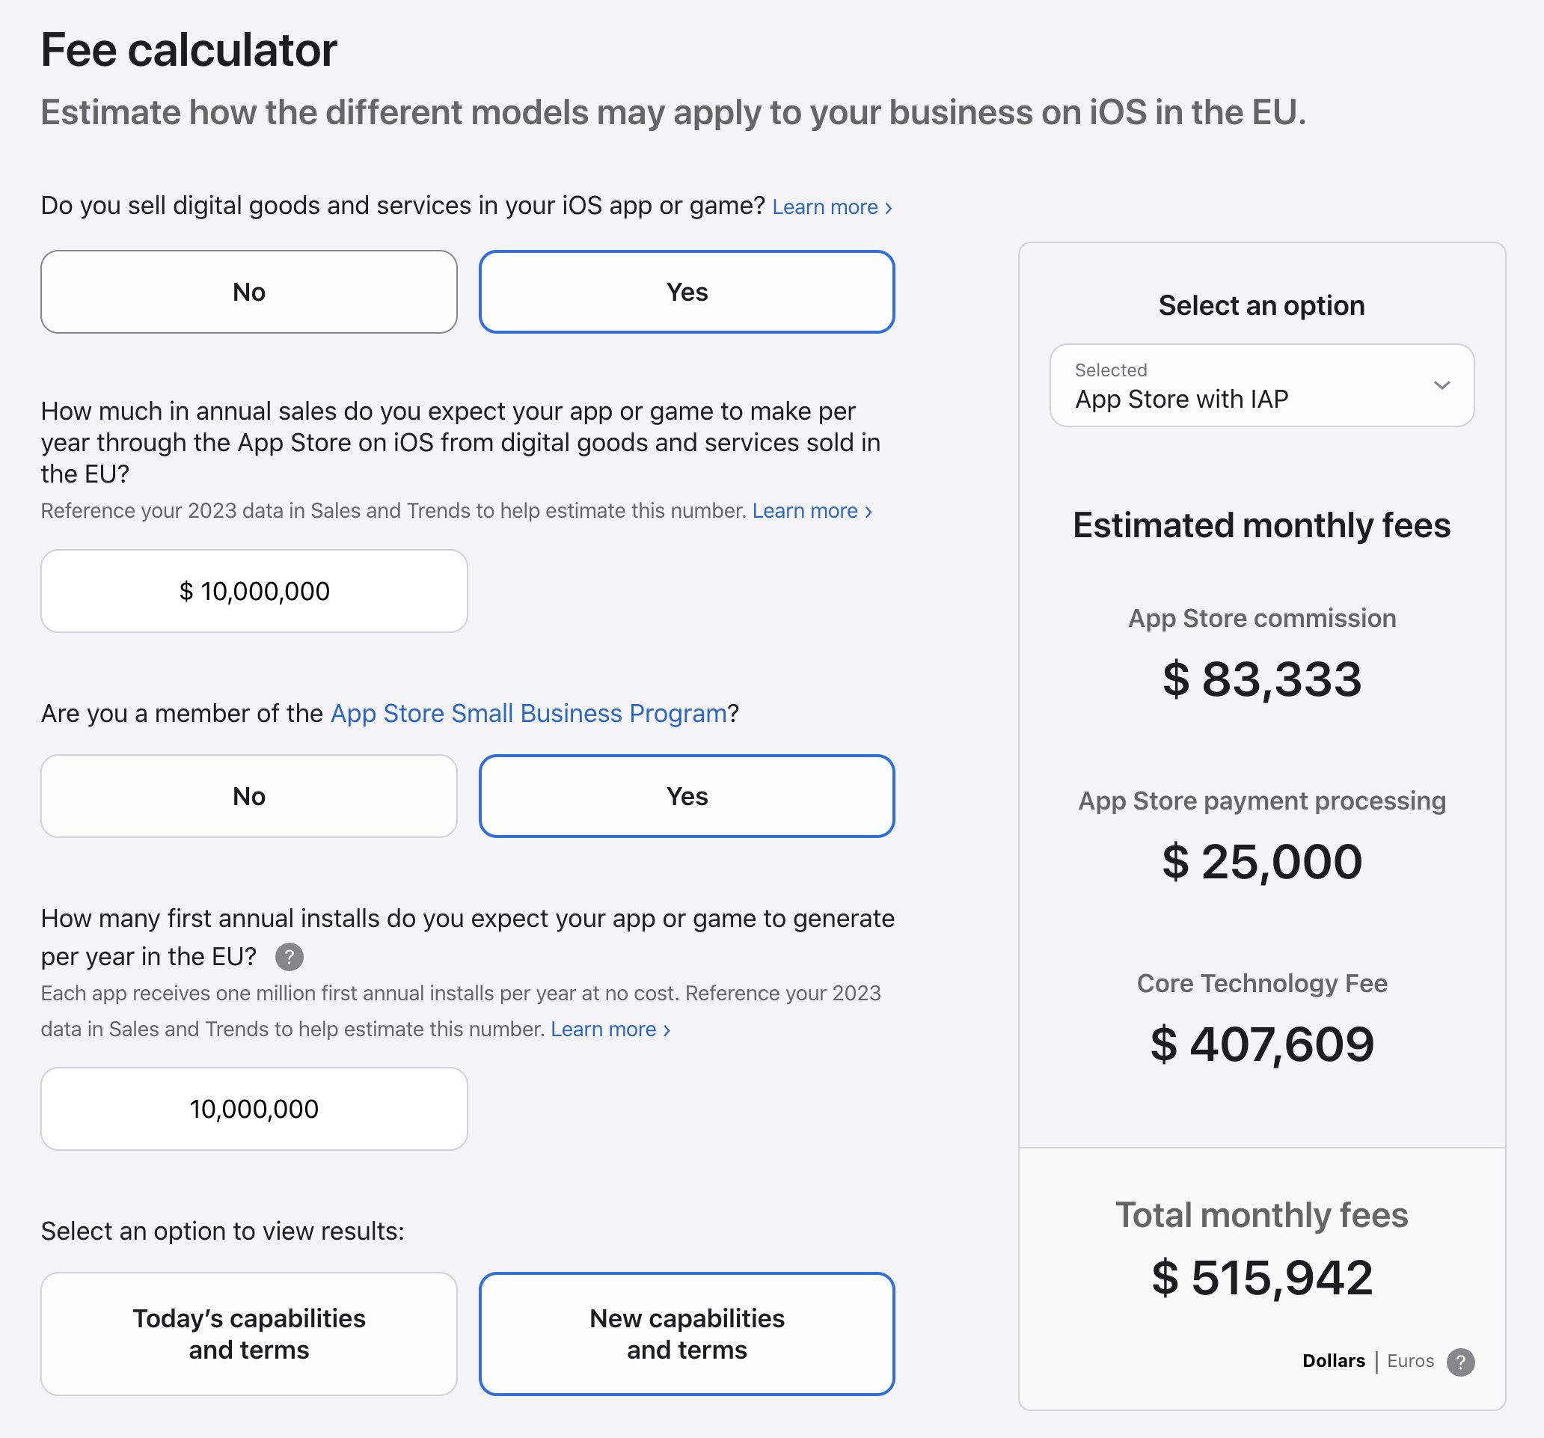Choose Yes for Small Business Program membership
Image resolution: width=1544 pixels, height=1438 pixels.
tap(687, 796)
